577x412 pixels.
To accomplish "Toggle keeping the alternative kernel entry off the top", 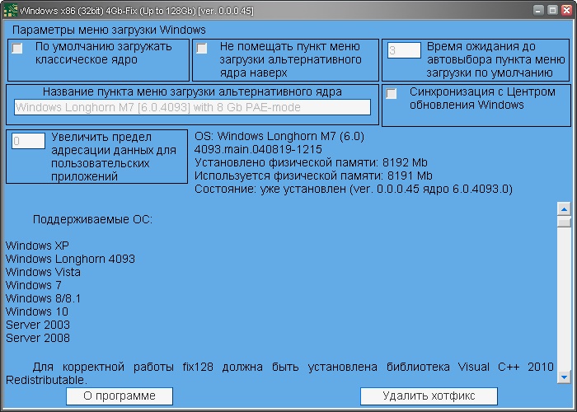I will tap(202, 48).
